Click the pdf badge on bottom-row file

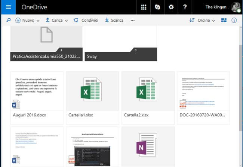(x=72, y=160)
